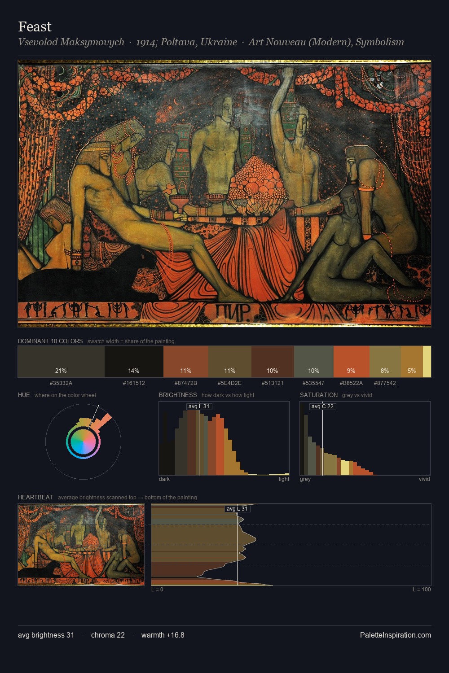Click the 'Feast' title

pos(35,27)
